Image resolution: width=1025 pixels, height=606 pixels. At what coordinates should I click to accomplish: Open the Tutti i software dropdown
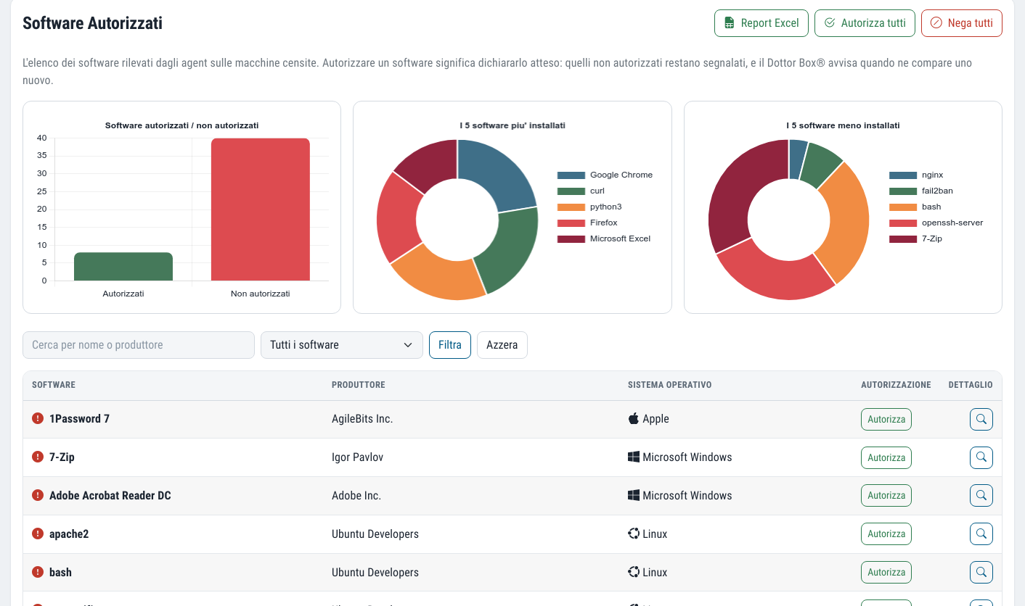pos(342,345)
